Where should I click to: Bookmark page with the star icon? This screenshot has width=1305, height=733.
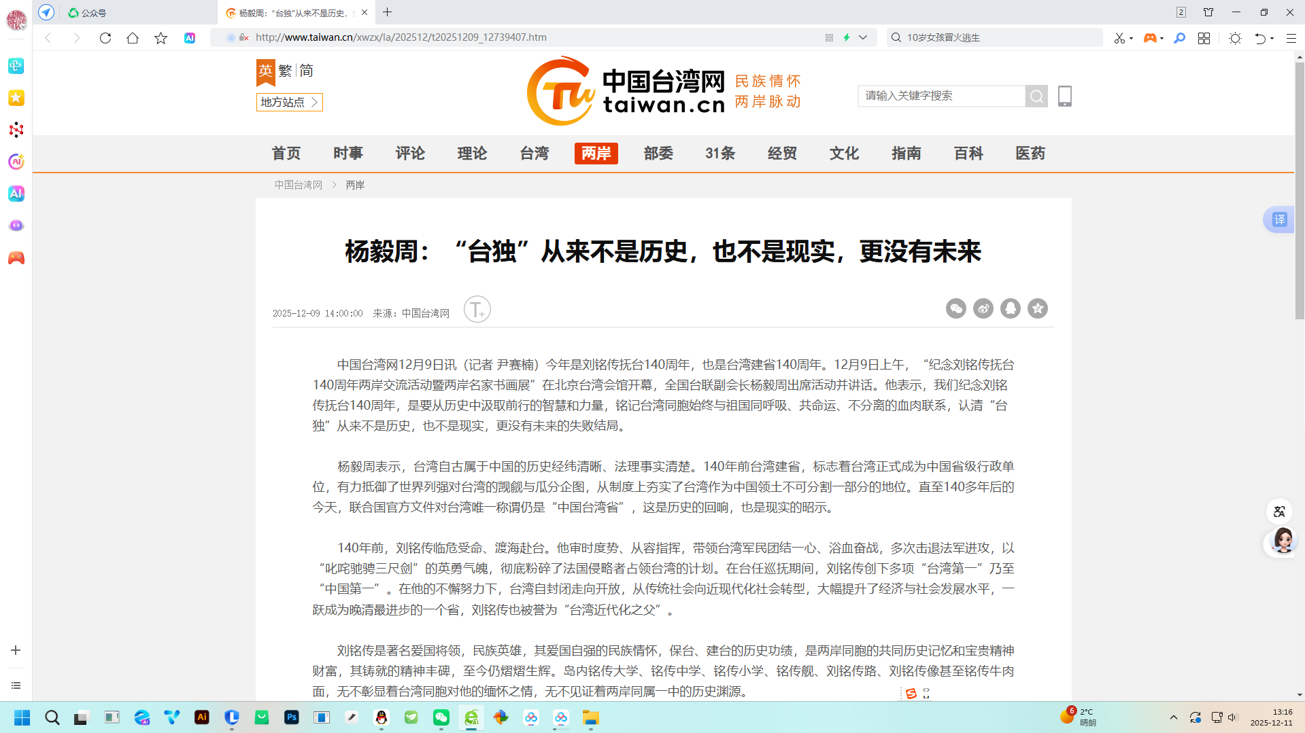[160, 38]
